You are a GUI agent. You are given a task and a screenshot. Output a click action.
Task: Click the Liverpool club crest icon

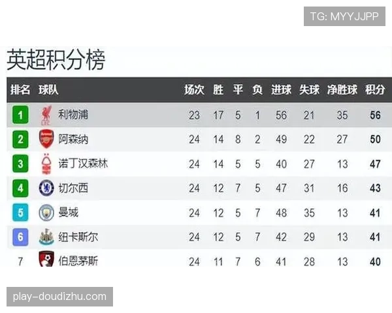click(45, 115)
